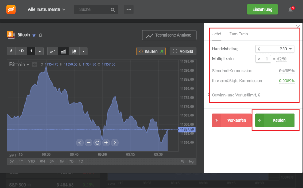Click the Multiplikator input field

tap(263, 59)
